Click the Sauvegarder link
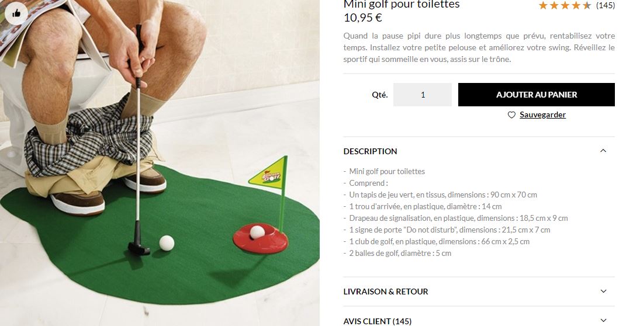626x326 pixels. (x=542, y=115)
